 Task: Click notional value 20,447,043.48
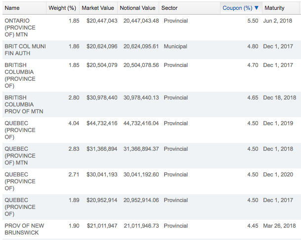pyautogui.click(x=141, y=21)
